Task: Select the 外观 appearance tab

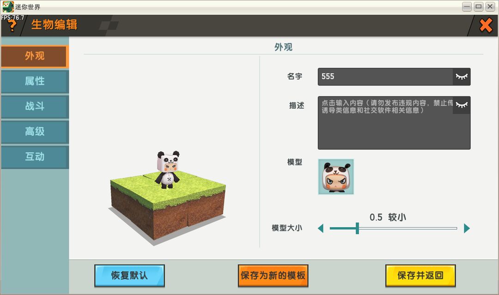Action: coord(35,56)
